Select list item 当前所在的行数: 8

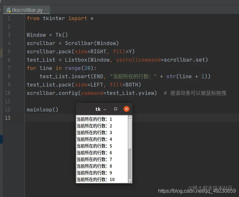pos(102,166)
